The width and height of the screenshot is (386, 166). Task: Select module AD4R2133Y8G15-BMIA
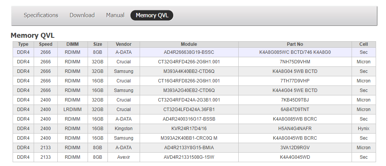tap(189, 148)
